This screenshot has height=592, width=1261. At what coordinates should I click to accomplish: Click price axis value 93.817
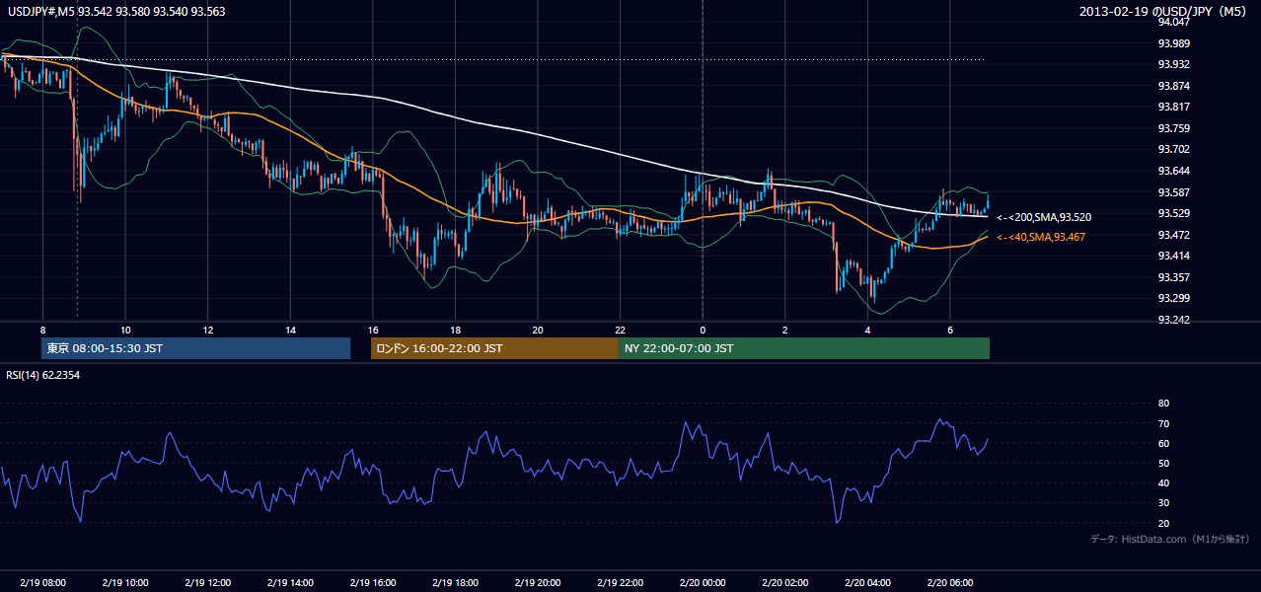(1172, 107)
